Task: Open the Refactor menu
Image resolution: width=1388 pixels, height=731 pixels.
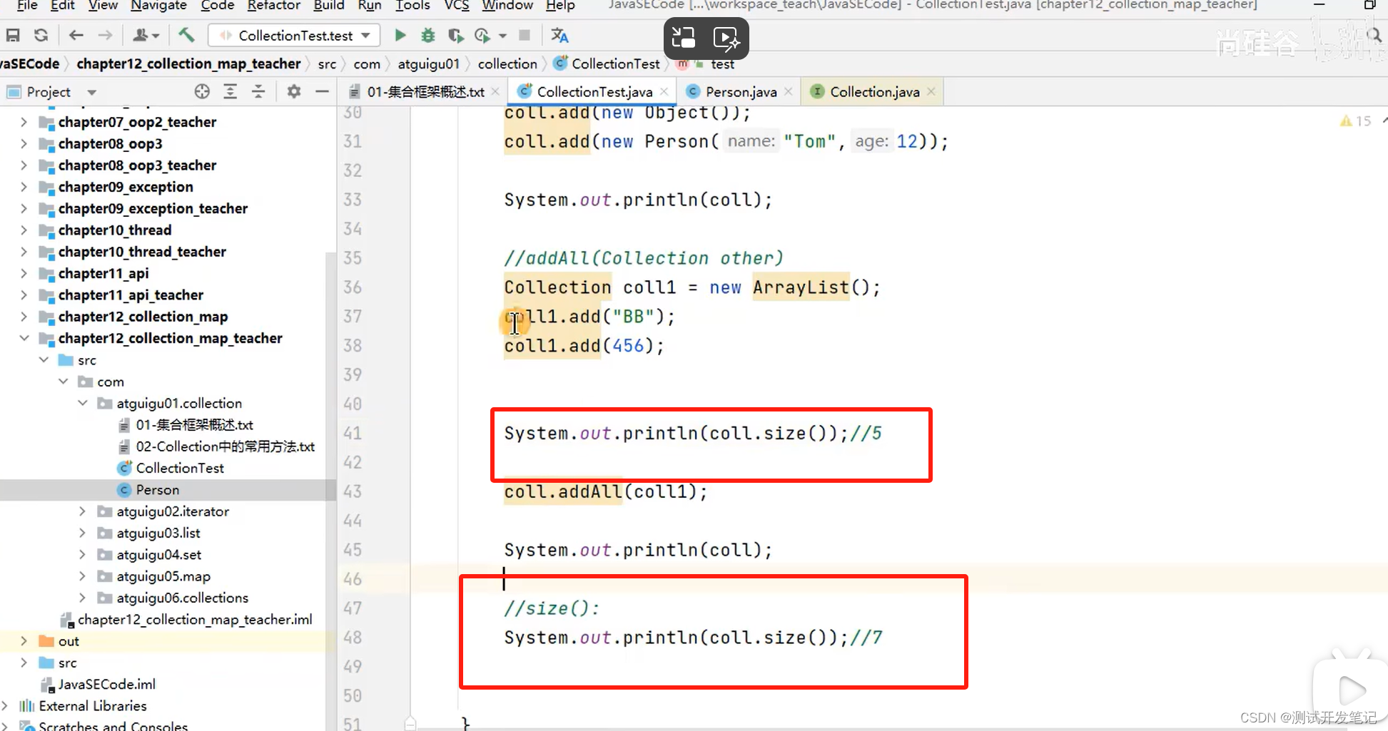Action: [x=273, y=6]
